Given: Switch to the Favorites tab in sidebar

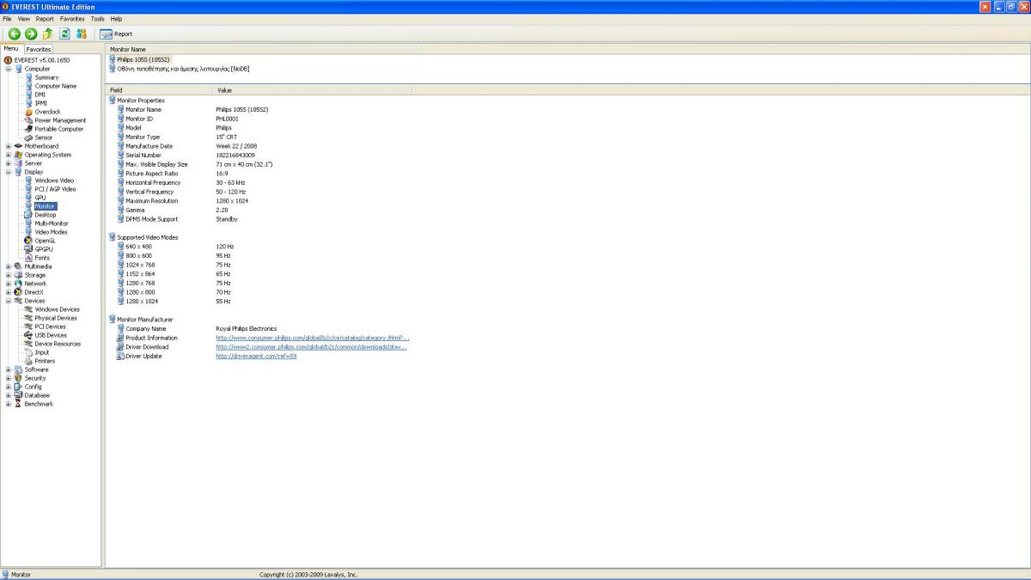Looking at the screenshot, I should coord(39,49).
